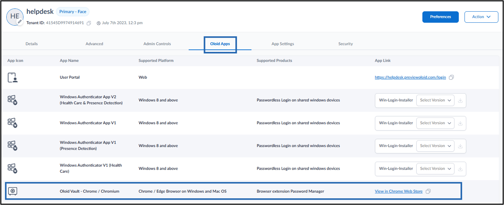Select the Oloid Apps tab
504x205 pixels.
click(220, 44)
